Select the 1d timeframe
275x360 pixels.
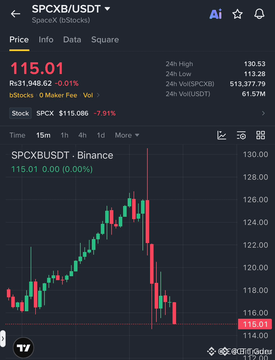click(101, 135)
